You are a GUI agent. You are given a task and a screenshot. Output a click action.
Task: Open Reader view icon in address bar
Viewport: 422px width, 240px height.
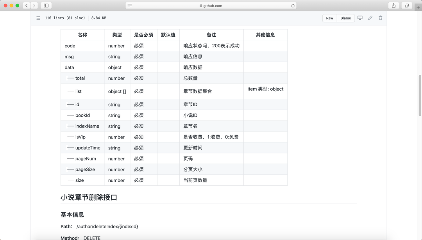coord(130,5)
